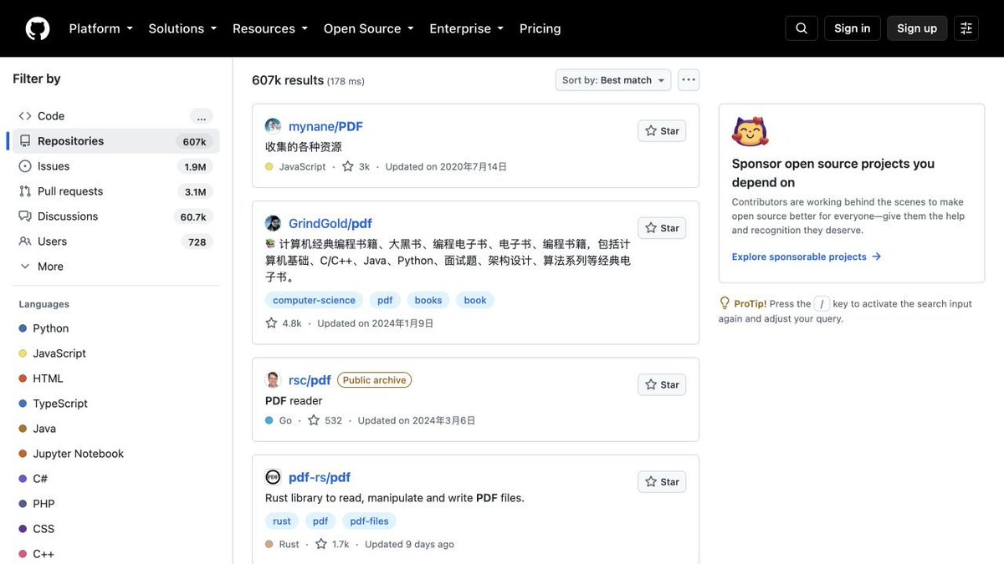The height and width of the screenshot is (564, 1004).
Task: Go to the Pricing page
Action: [x=540, y=28]
